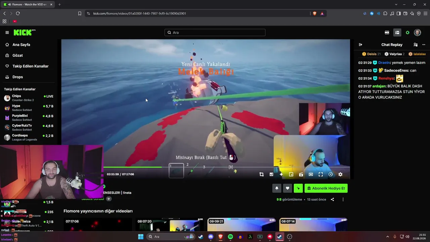Open the profile avatar menu
Screen dimensions: 430x242
pos(418,33)
